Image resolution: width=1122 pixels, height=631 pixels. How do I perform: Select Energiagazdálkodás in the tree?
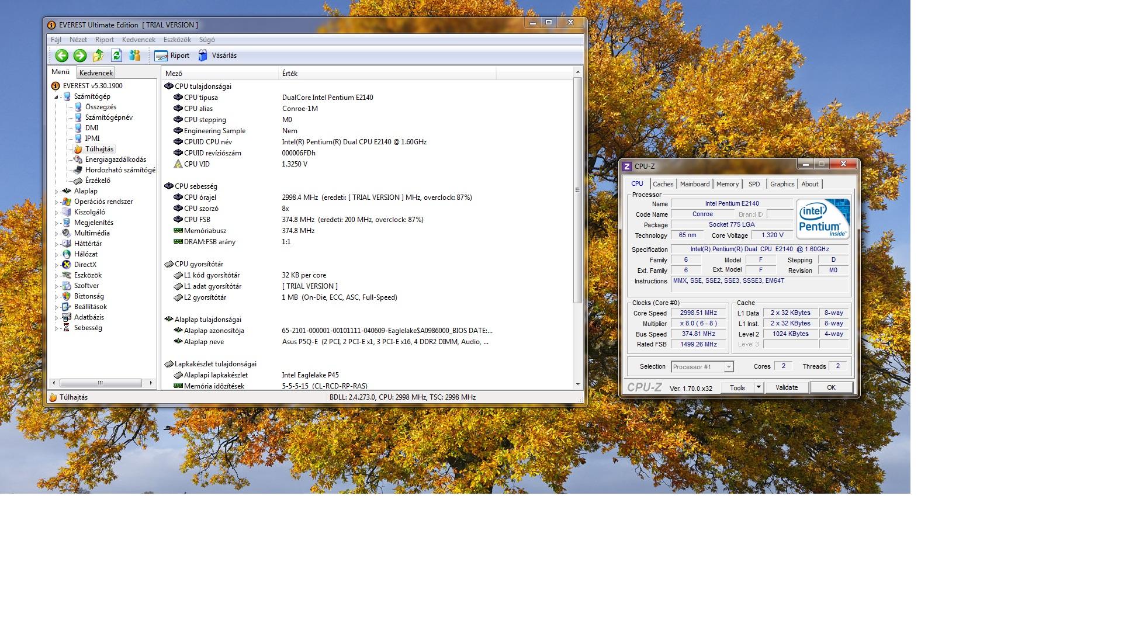(115, 160)
